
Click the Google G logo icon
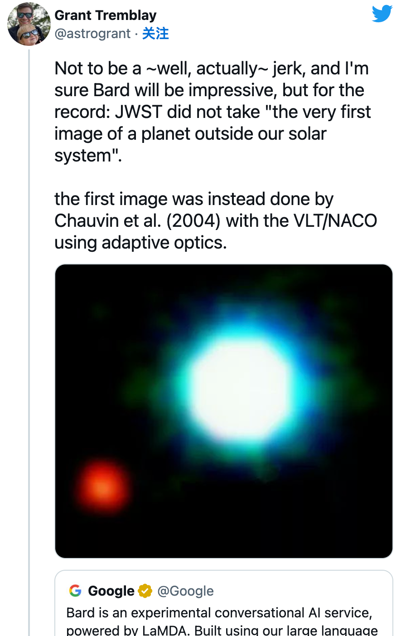pyautogui.click(x=75, y=591)
